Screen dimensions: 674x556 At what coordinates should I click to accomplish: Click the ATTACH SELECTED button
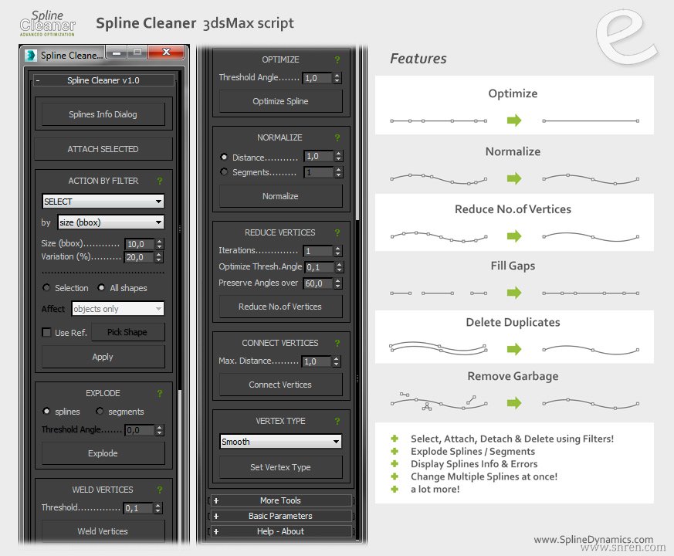click(103, 149)
